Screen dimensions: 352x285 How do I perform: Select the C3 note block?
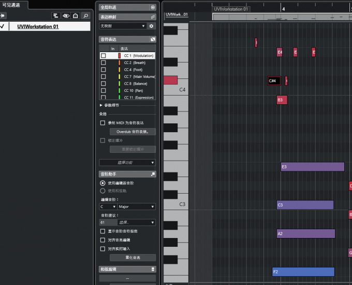click(x=305, y=205)
